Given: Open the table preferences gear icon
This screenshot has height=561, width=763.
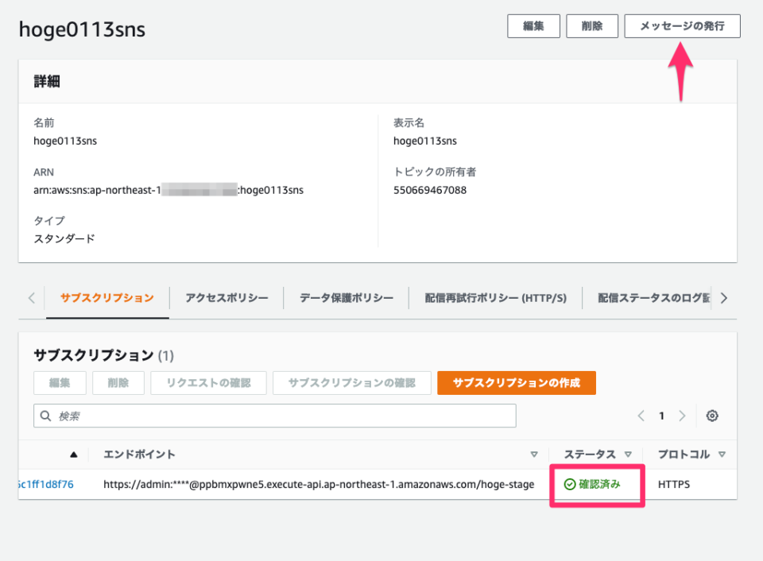Looking at the screenshot, I should click(712, 416).
